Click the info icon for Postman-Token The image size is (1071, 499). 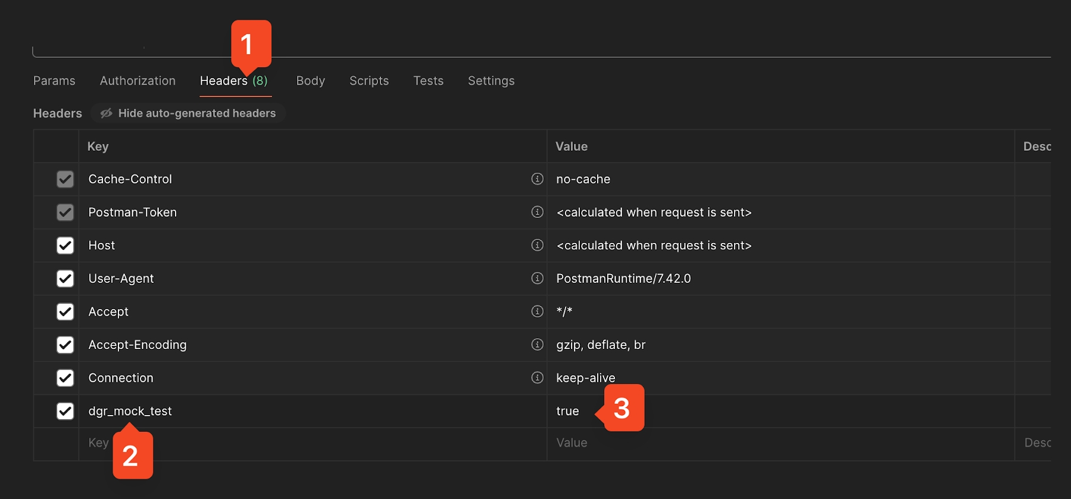pos(537,212)
